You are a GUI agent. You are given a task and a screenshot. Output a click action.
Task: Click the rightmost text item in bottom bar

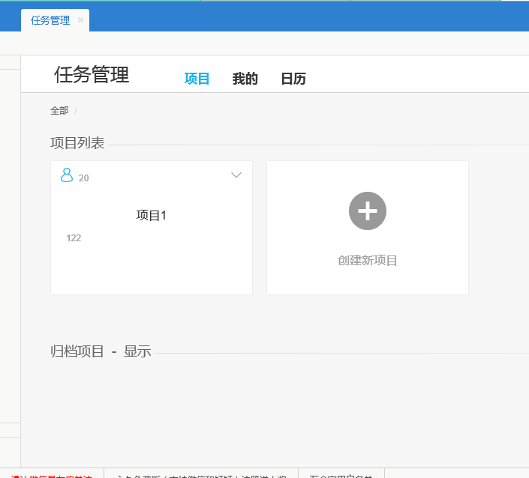coord(341,475)
